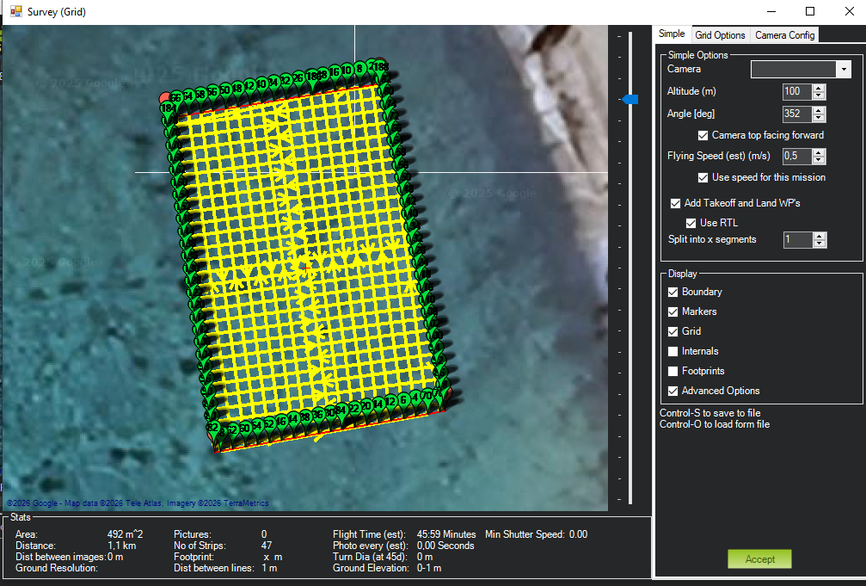Enable the Footprints display checkbox
This screenshot has width=866, height=586.
[673, 371]
